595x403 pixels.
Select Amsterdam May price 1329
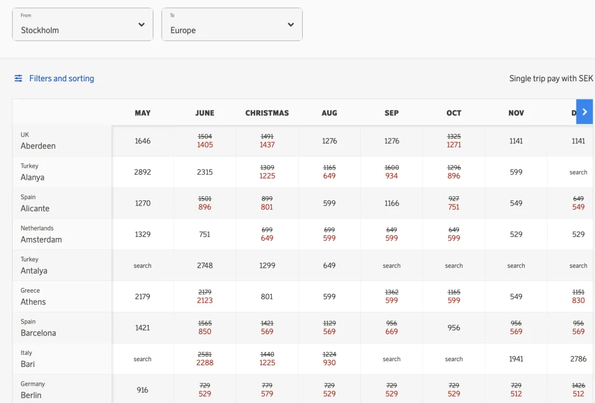(x=143, y=234)
